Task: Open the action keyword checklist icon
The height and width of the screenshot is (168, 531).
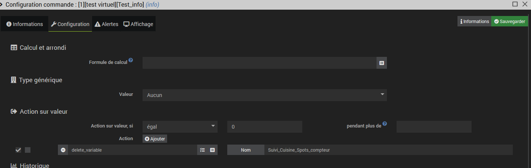Action: click(202, 150)
